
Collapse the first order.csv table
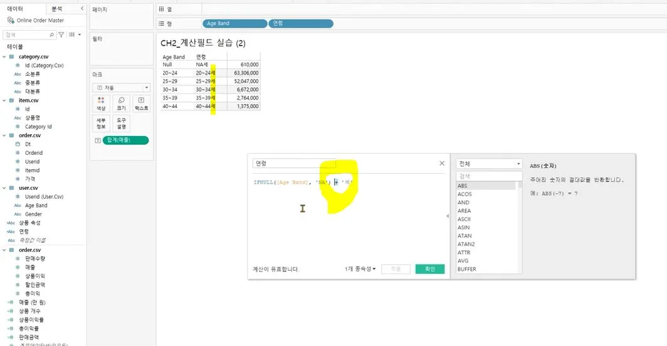(4, 135)
